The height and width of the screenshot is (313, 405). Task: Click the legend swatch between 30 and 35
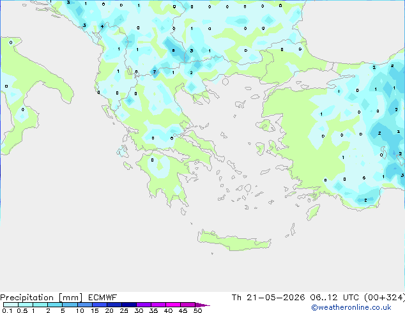pos(144,305)
